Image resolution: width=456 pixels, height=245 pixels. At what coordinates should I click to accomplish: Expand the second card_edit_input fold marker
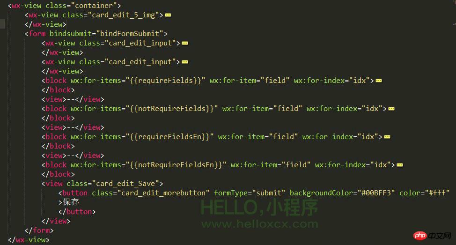tap(185, 62)
